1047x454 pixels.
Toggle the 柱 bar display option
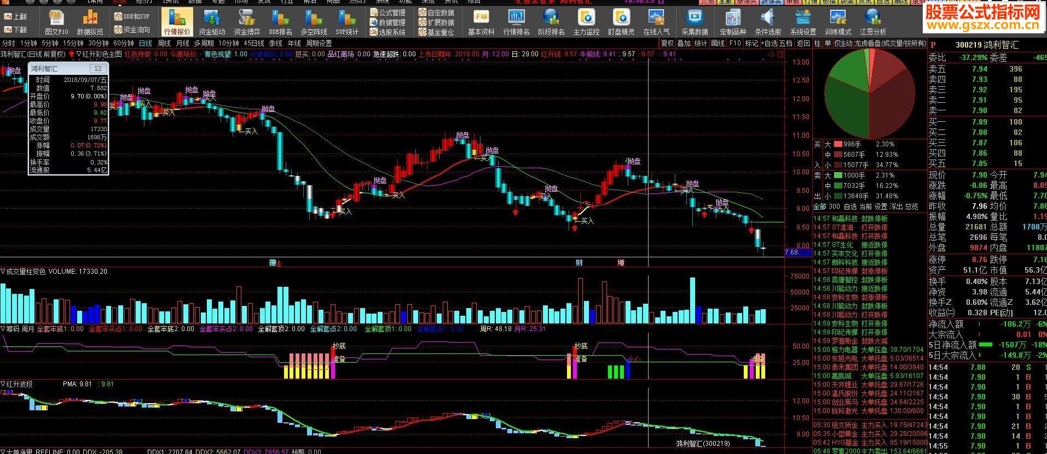pos(817,43)
